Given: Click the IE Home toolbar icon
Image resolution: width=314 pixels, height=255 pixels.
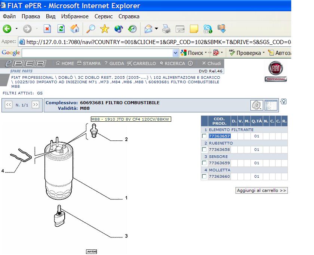Looking at the screenshot, I should click(x=75, y=29).
